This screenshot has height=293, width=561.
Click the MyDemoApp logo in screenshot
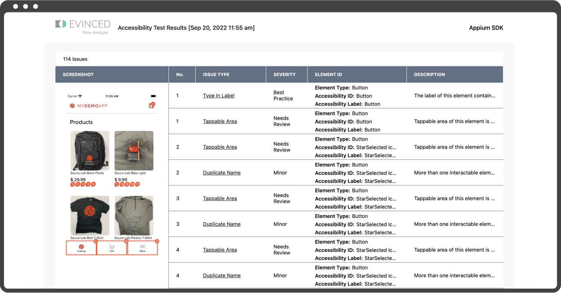pyautogui.click(x=89, y=106)
